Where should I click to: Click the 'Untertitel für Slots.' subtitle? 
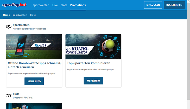(23, 98)
